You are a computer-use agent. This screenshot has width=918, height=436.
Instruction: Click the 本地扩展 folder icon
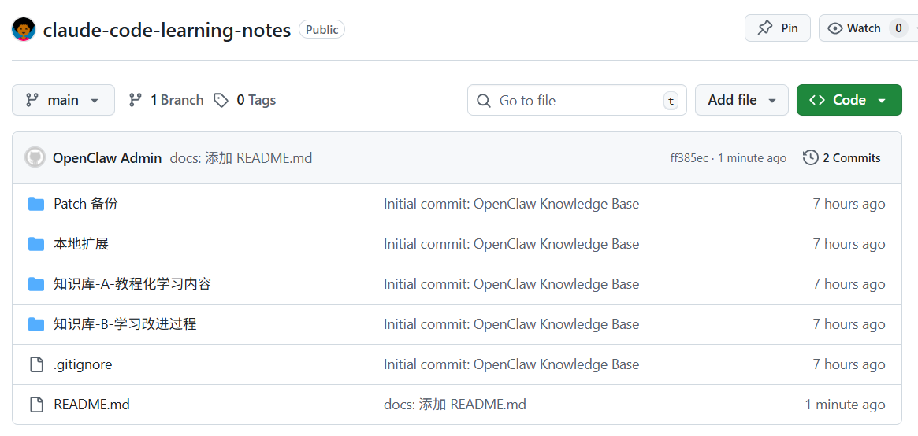click(36, 244)
